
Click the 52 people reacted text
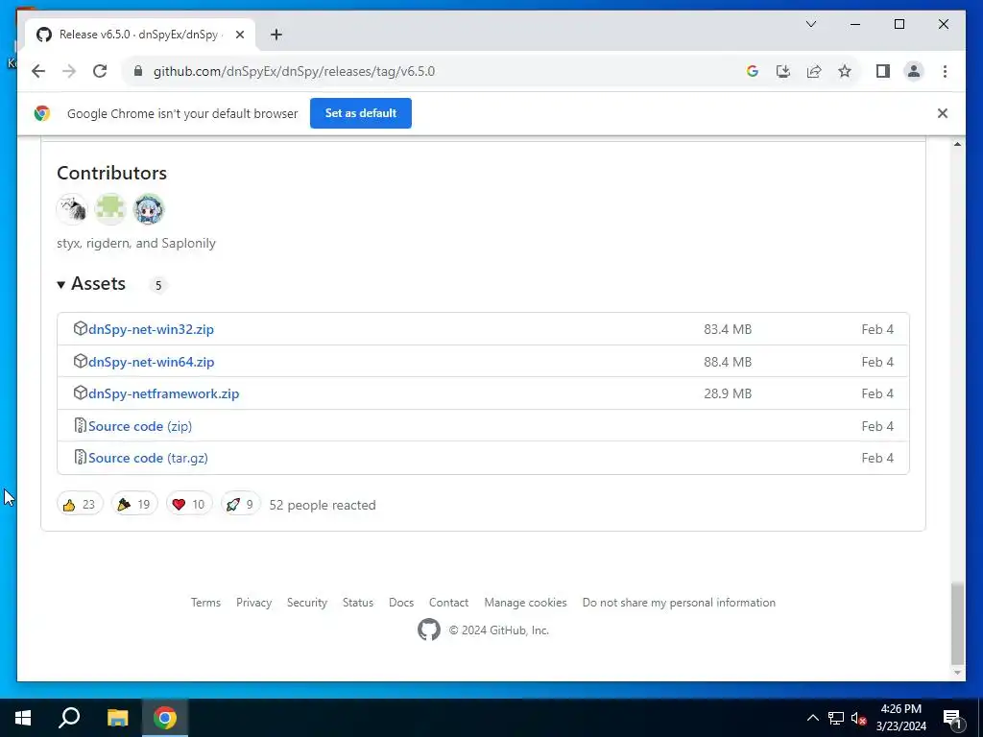click(x=323, y=505)
